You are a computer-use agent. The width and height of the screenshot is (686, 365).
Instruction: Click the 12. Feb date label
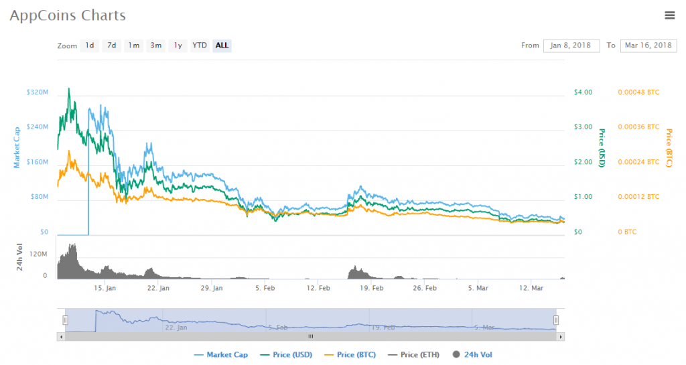pyautogui.click(x=318, y=288)
